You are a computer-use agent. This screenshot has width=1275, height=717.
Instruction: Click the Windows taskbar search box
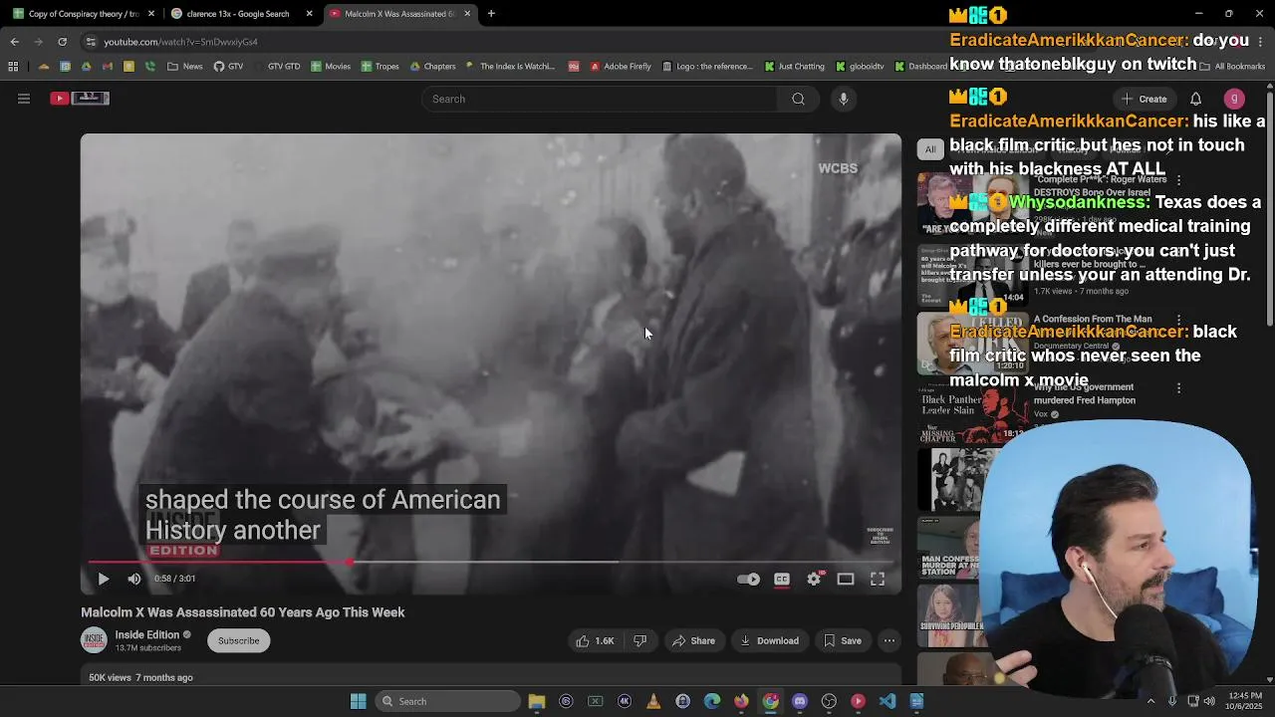tap(447, 701)
